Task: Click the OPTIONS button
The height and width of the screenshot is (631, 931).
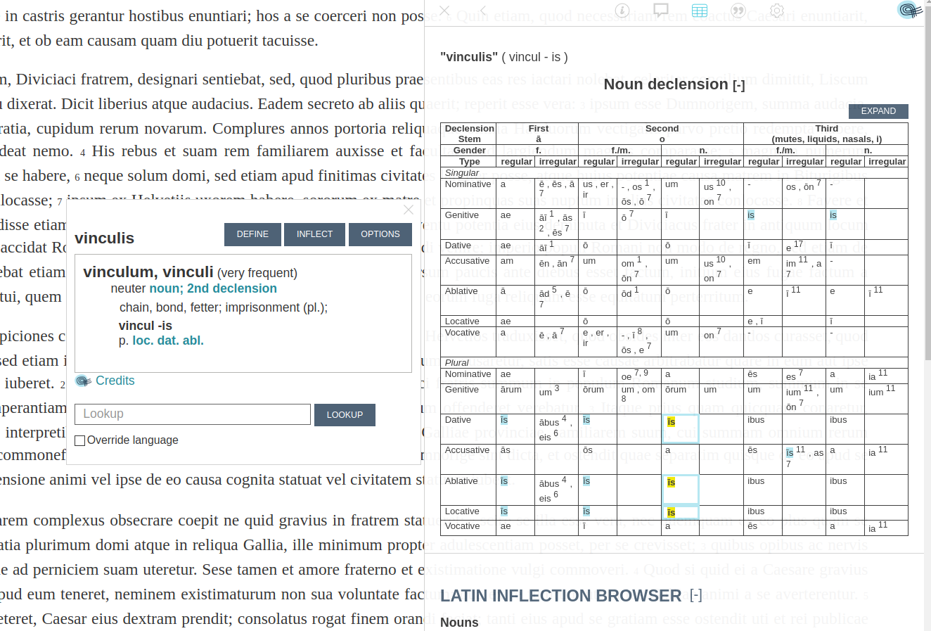Action: tap(380, 234)
